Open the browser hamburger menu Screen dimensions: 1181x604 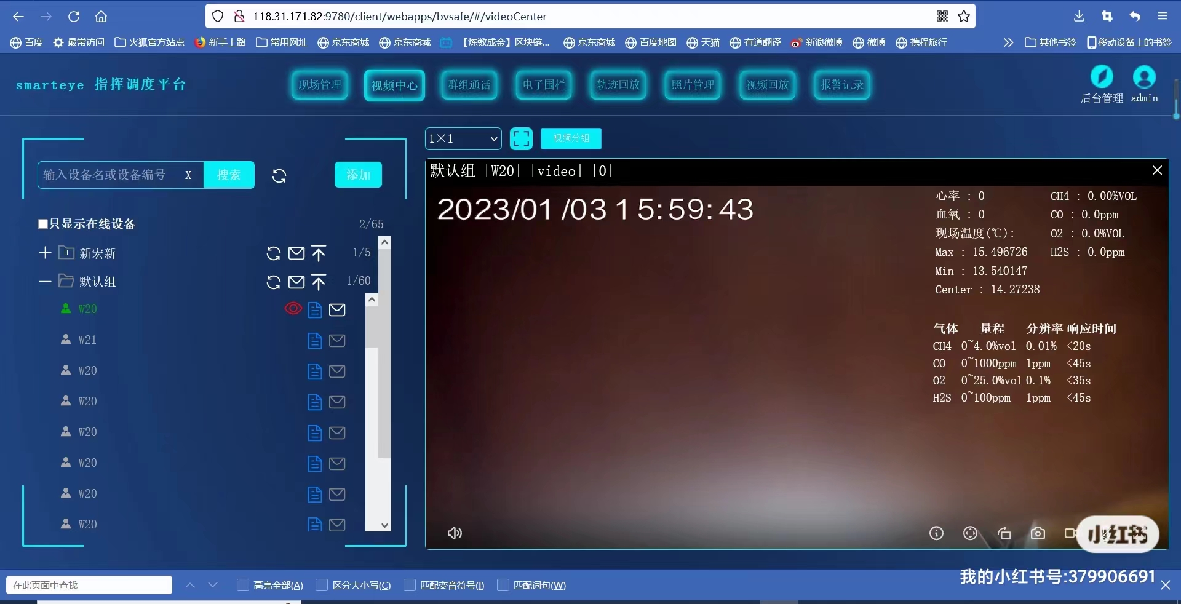tap(1163, 17)
